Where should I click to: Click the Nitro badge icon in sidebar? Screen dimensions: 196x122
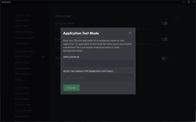point(43,57)
